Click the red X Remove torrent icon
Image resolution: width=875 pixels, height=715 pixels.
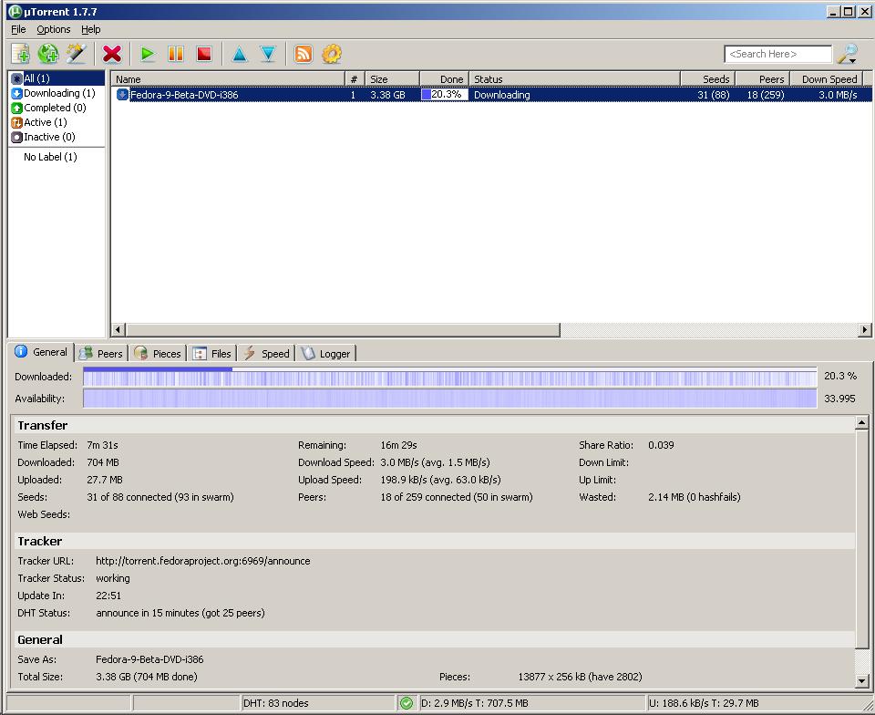tap(112, 54)
